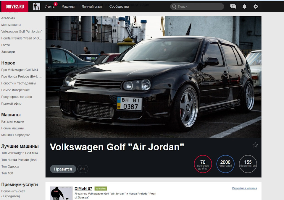Click the Машины sidebar heading

click(x=11, y=115)
